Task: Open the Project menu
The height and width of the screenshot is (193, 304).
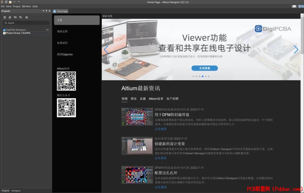Action: coord(17,6)
